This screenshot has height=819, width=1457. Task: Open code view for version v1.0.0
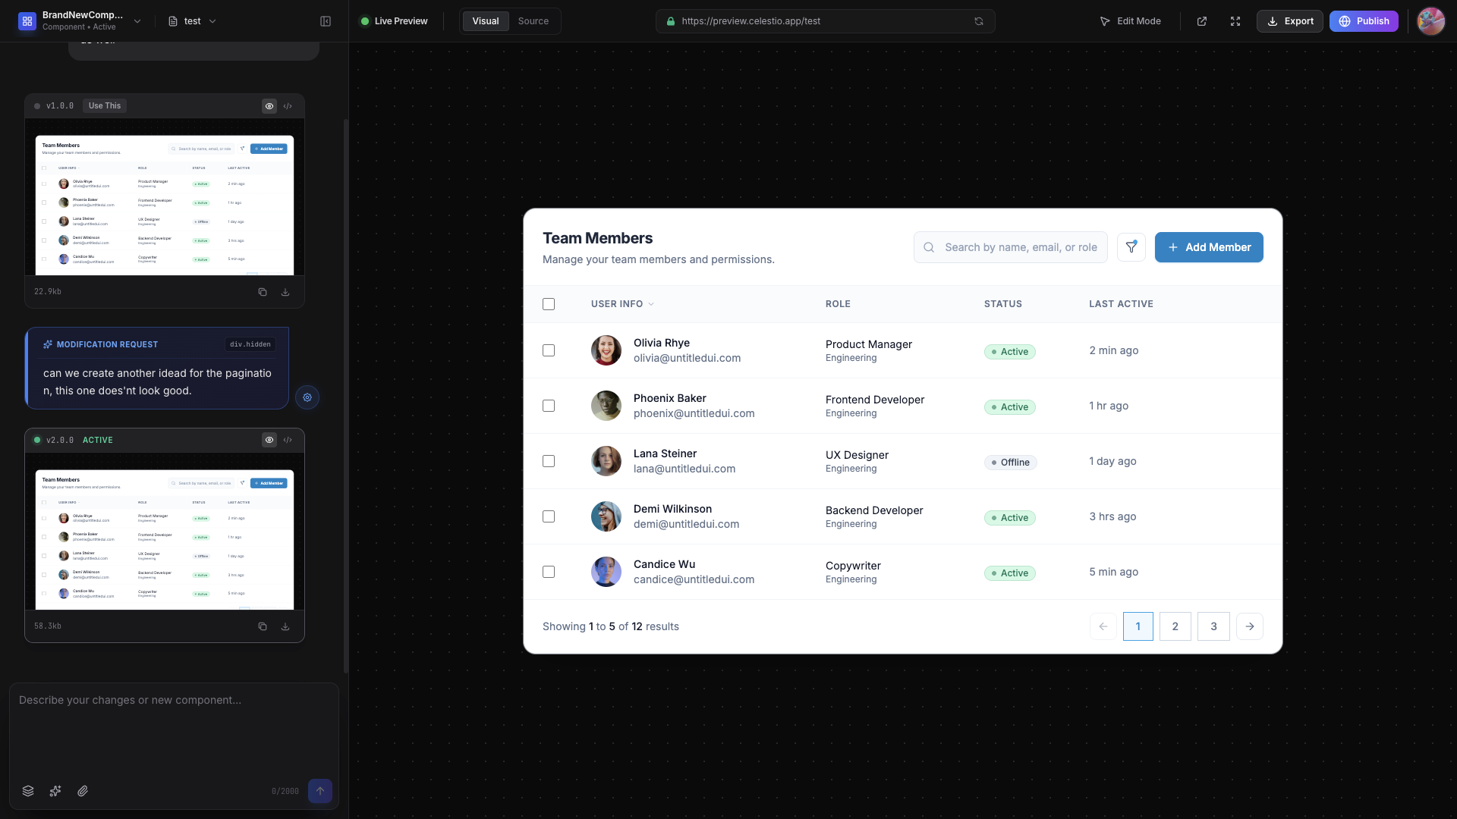pyautogui.click(x=288, y=106)
